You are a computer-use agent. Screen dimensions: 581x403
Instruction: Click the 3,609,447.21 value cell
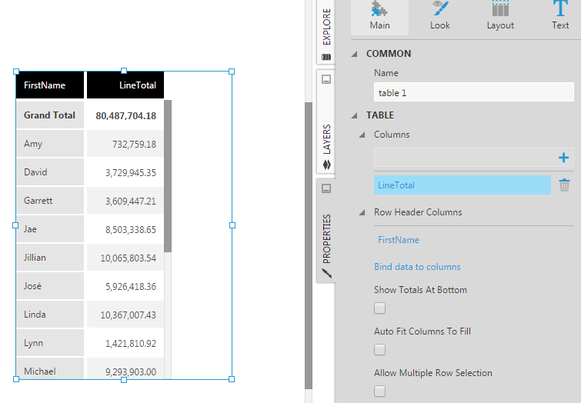[x=125, y=201]
